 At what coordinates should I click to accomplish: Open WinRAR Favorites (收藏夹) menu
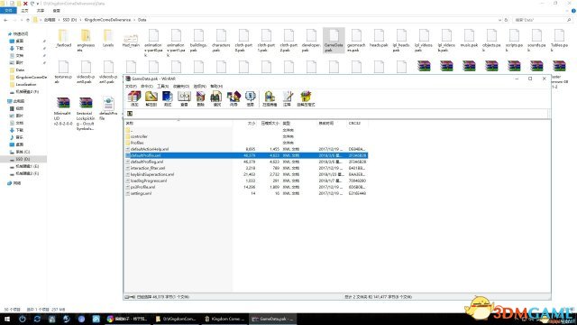[180, 86]
